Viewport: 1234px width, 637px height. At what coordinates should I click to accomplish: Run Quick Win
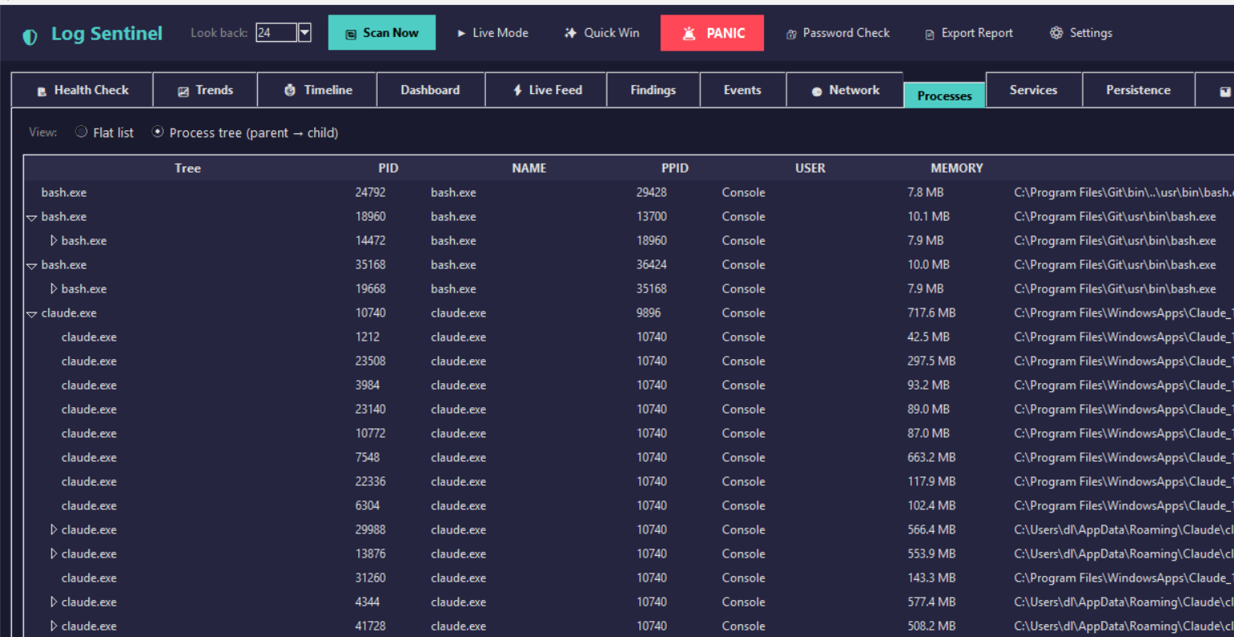pos(602,33)
